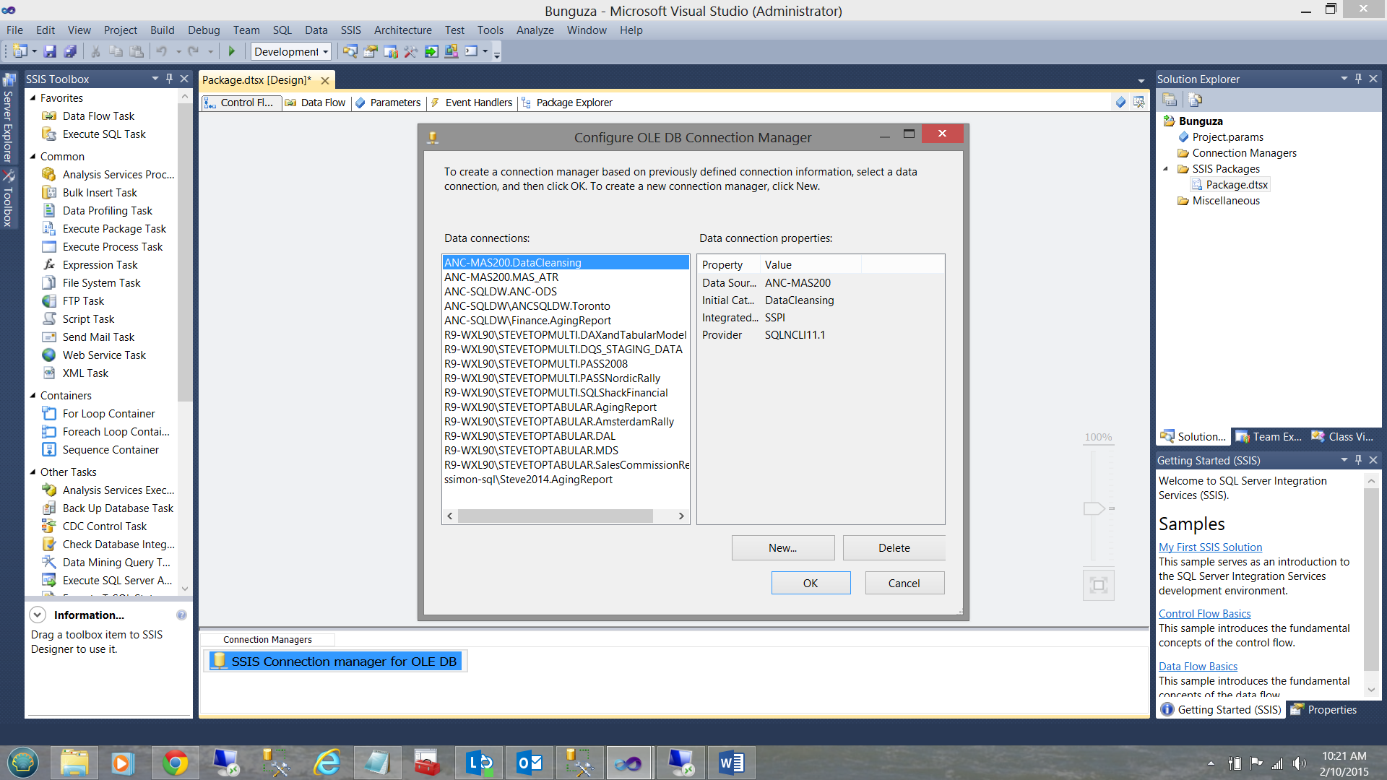Collapse the SSIS Packages tree node
The image size is (1387, 780).
(x=1165, y=169)
